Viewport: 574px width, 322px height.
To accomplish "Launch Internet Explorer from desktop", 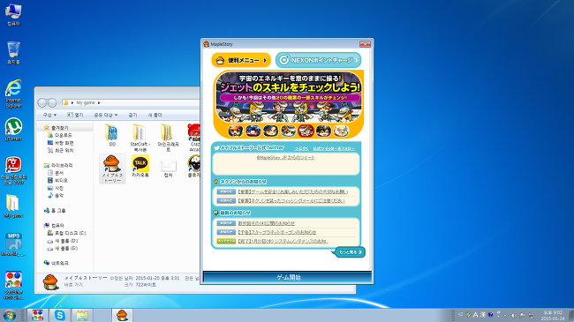I will pyautogui.click(x=13, y=94).
